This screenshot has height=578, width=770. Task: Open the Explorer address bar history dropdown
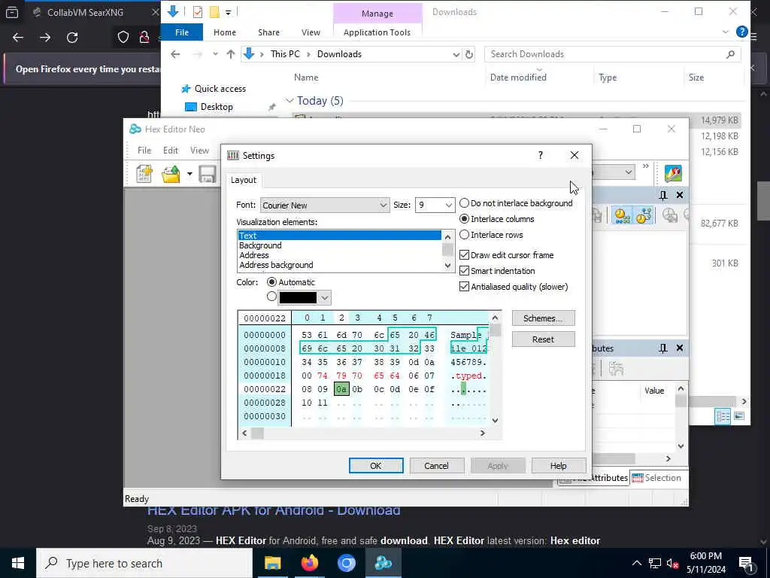[456, 54]
